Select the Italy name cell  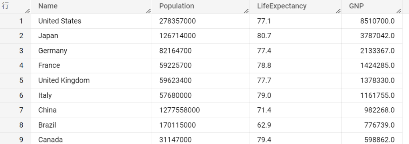click(91, 95)
